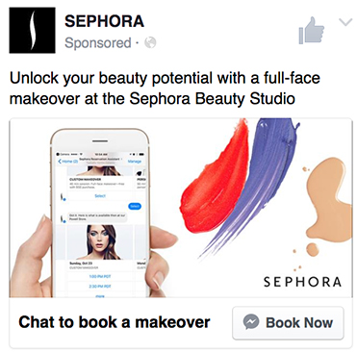Screen dimensions: 357x353
Task: Click the Sephora black logo profile picture
Action: click(32, 30)
